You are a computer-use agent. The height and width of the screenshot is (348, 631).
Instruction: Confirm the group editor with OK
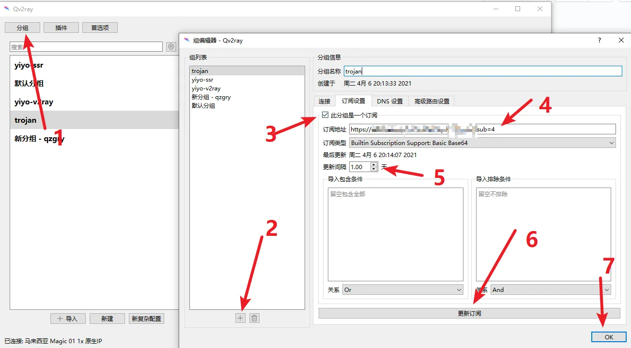609,337
